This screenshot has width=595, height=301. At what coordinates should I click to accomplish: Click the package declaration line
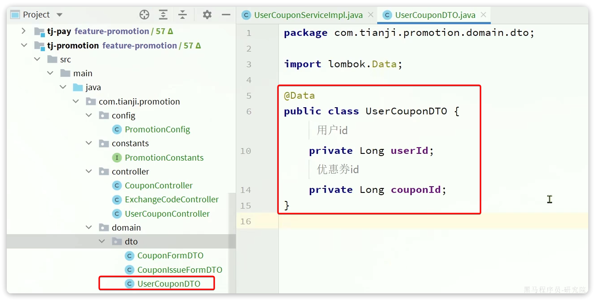click(x=409, y=33)
